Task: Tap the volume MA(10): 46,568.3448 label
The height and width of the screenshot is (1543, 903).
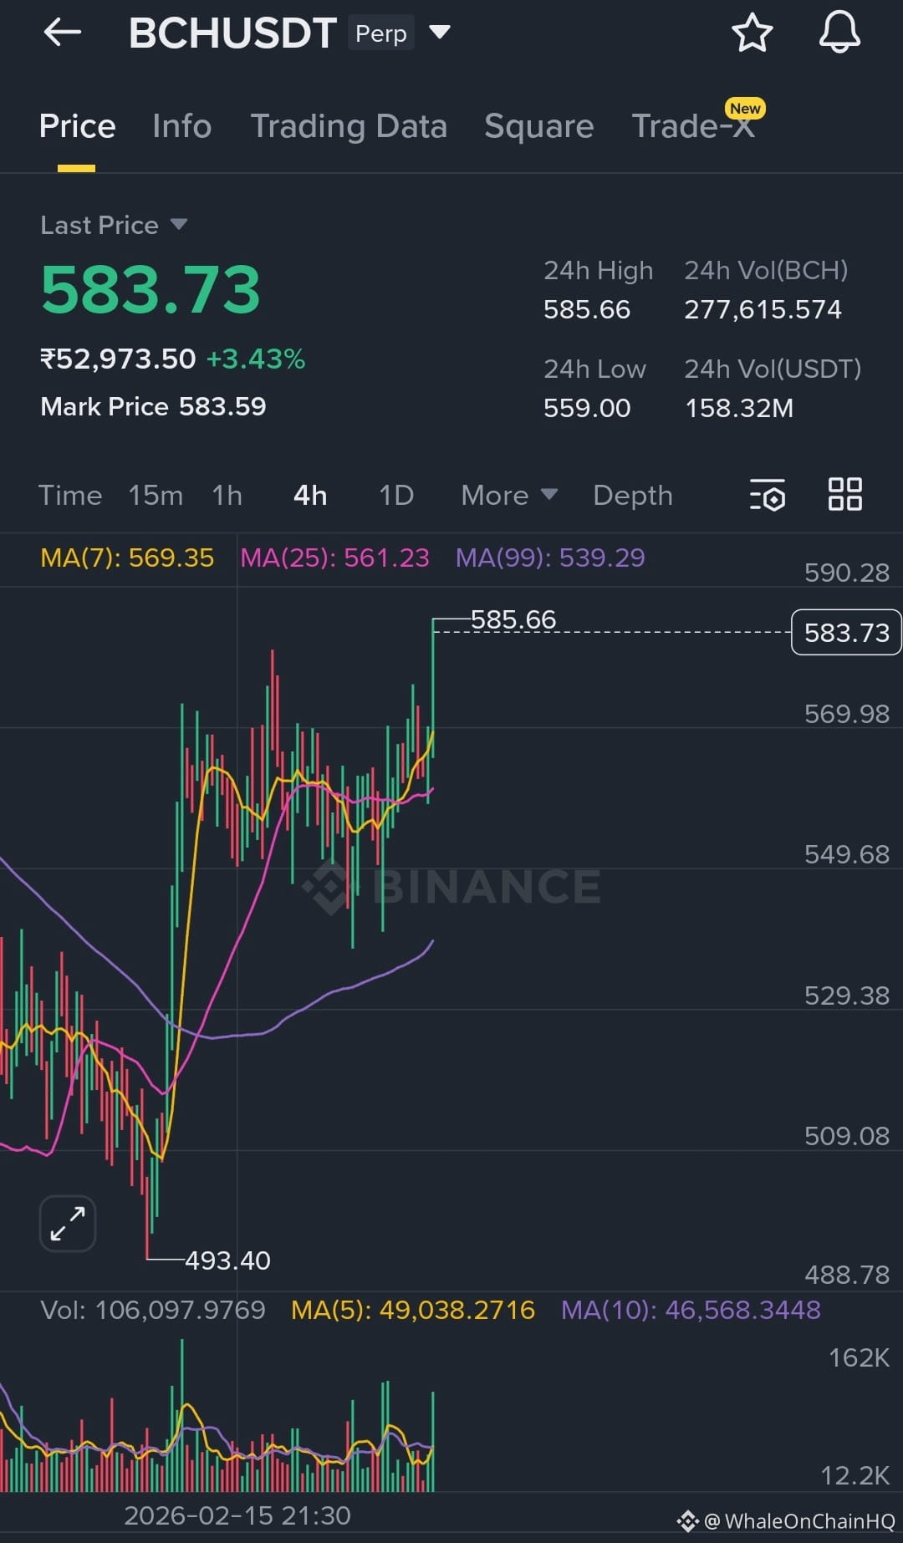Action: coord(691,1310)
